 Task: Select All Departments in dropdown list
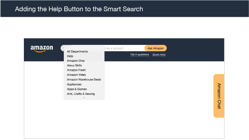[77, 51]
